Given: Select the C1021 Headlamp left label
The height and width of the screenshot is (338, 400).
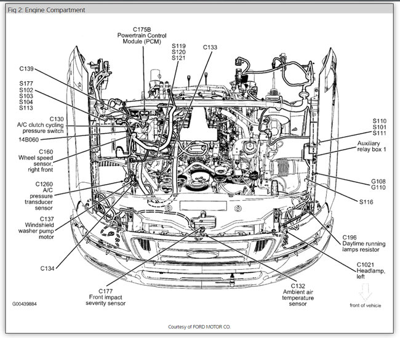Looking at the screenshot, I should (370, 271).
